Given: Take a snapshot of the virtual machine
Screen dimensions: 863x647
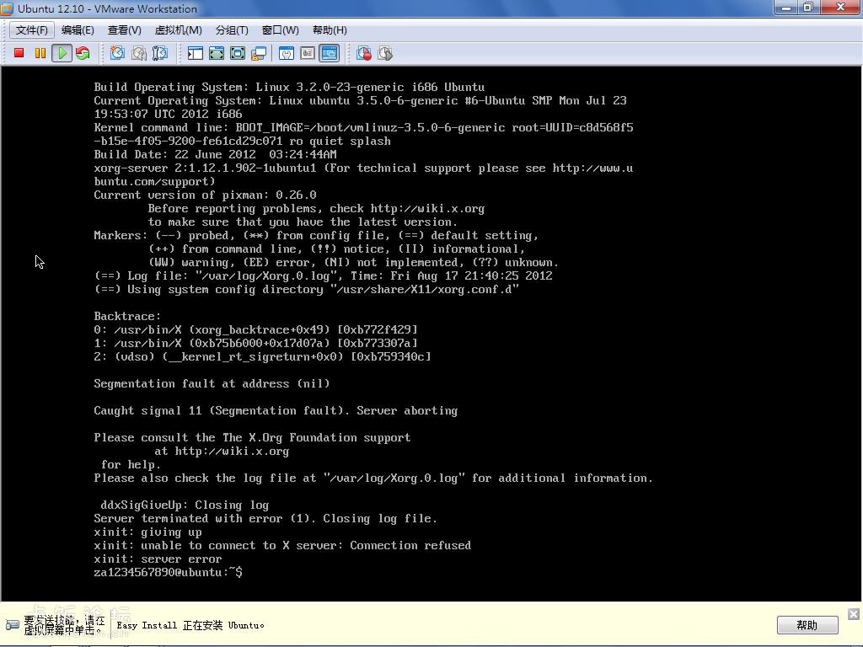Looking at the screenshot, I should 117,54.
